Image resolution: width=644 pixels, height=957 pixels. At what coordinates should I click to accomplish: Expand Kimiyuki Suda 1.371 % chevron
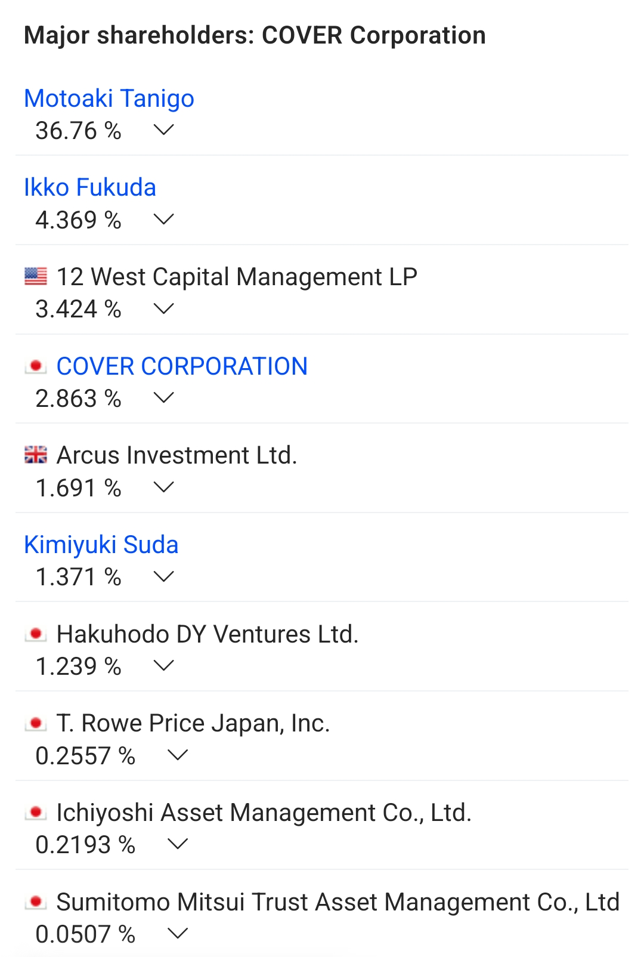pos(163,576)
